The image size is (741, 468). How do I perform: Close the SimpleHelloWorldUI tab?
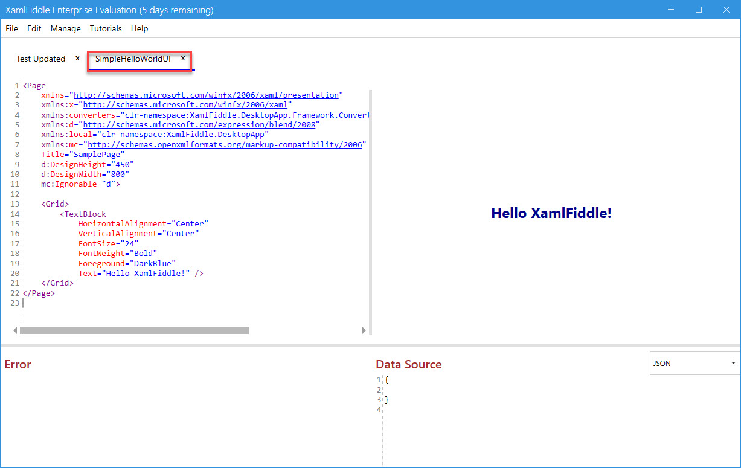183,59
